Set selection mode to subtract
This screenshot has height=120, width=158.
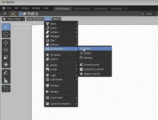coord(29,14)
